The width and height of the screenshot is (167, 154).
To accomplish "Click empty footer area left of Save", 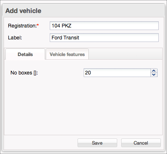I will [41, 143].
